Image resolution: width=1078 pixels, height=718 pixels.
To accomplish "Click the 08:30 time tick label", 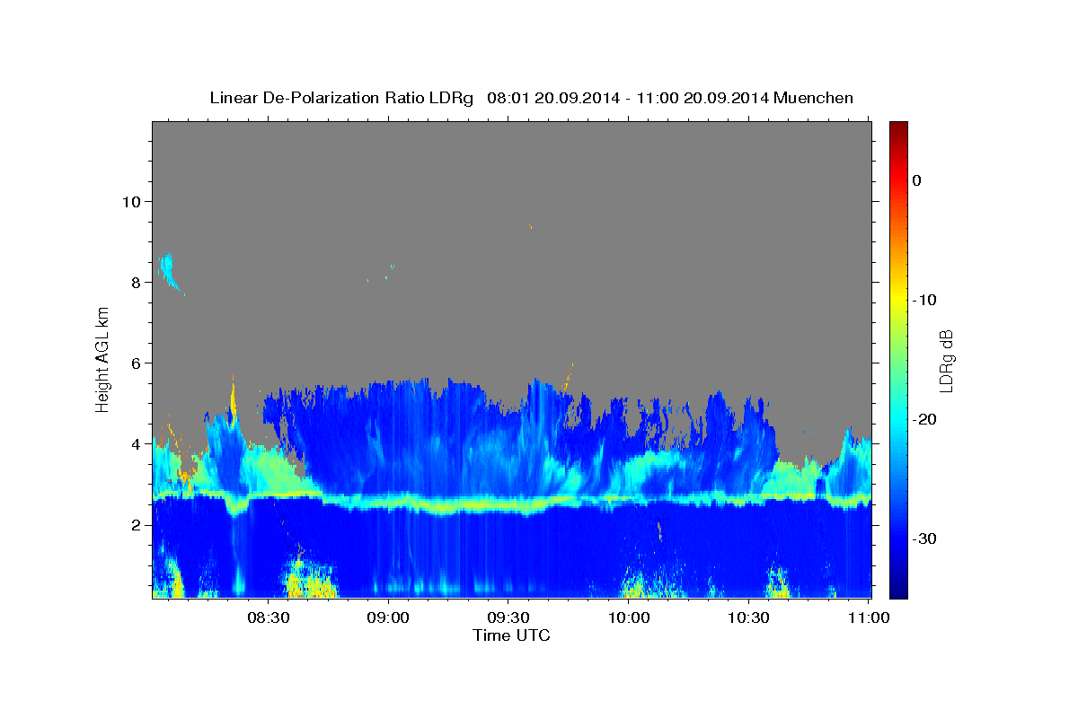I will [269, 618].
